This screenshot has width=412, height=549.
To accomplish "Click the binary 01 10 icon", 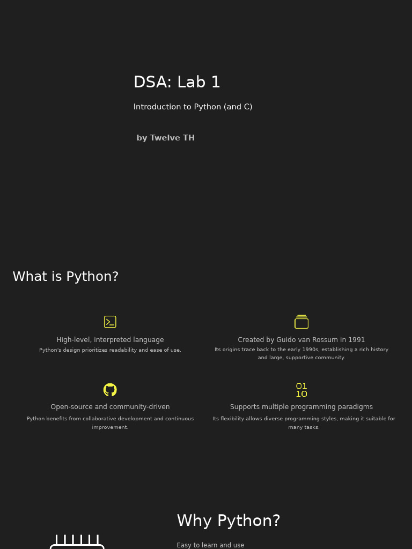I will (301, 390).
